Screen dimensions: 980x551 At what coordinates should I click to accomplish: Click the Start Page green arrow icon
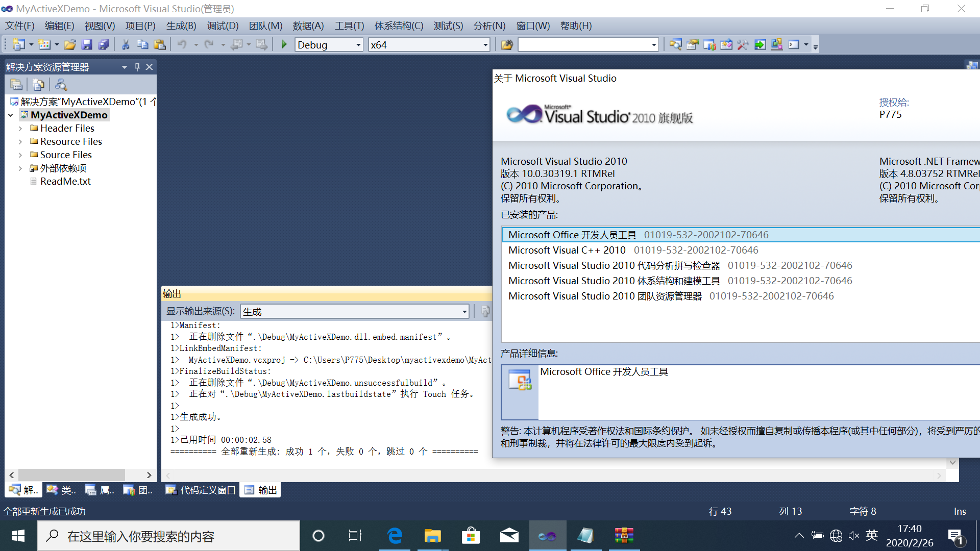(x=760, y=45)
